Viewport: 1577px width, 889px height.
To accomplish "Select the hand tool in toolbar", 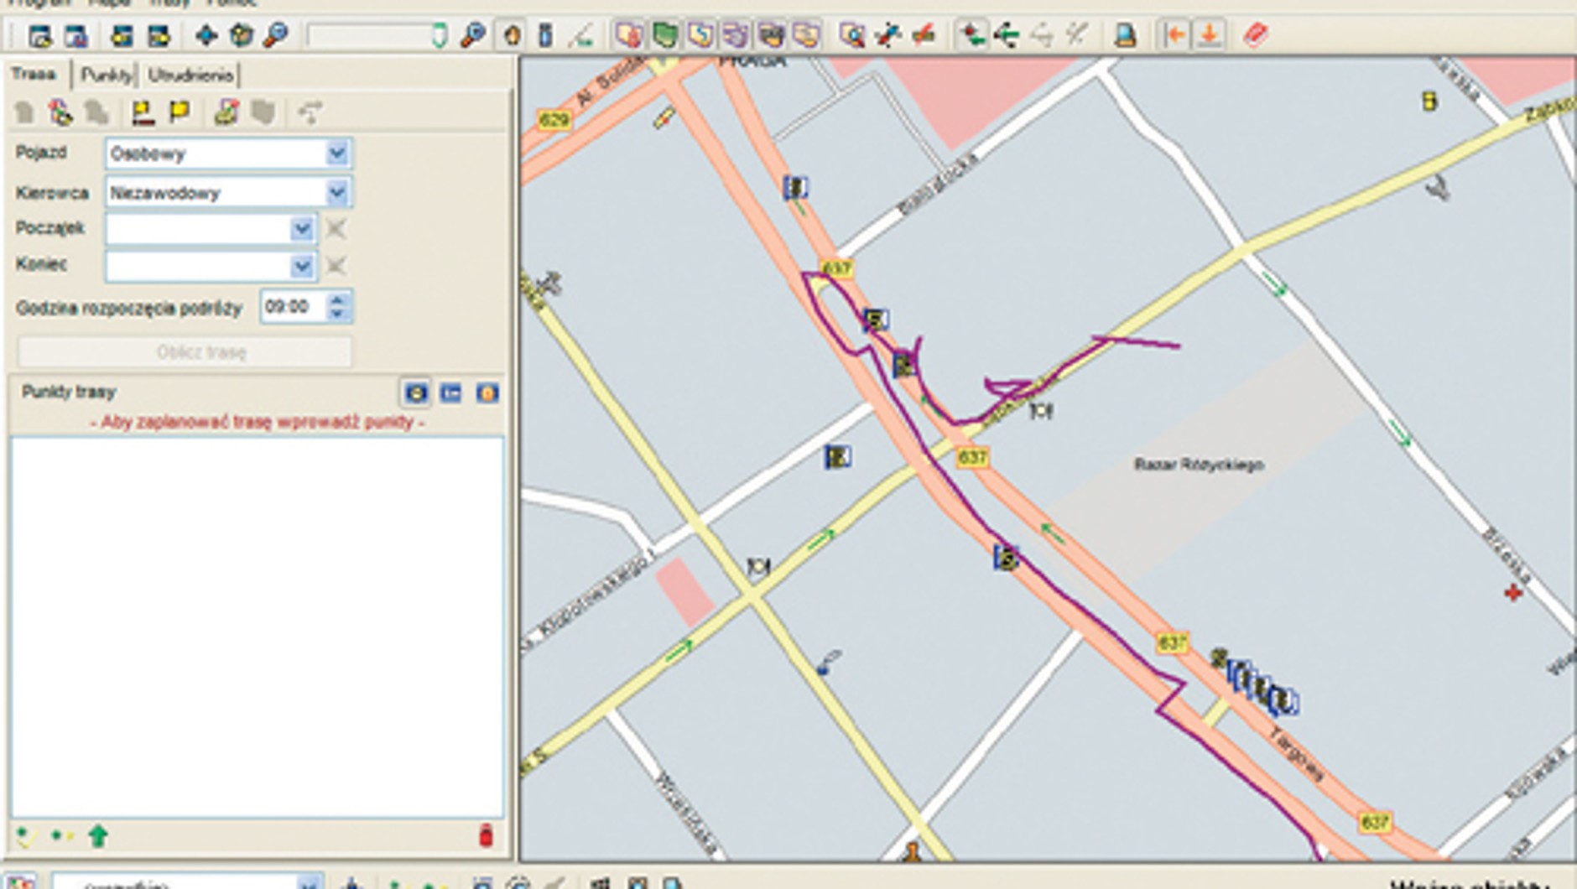I will (511, 35).
